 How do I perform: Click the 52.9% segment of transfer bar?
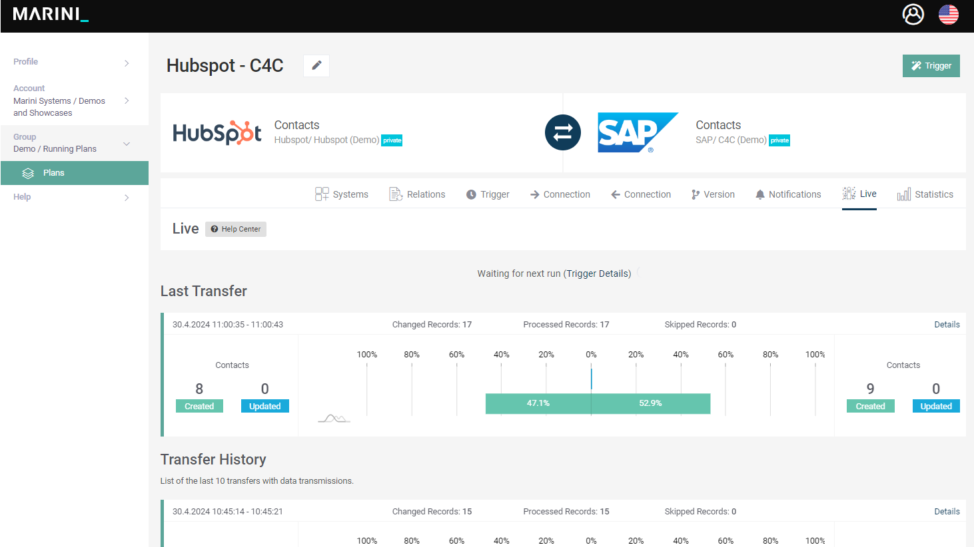650,403
